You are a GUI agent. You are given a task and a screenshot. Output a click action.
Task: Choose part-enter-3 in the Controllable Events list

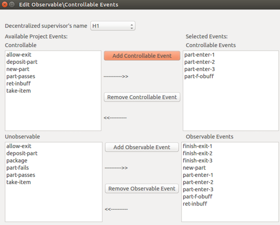(199, 69)
